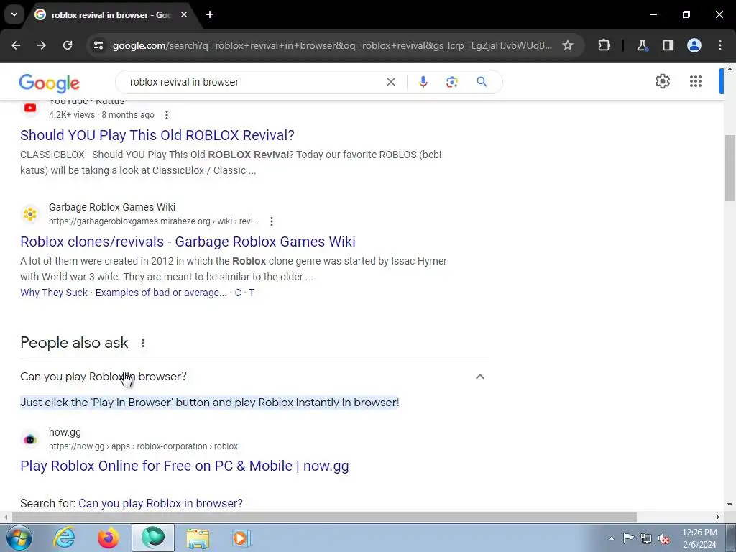Open the media player taskbar icon
This screenshot has height=552, width=736.
click(241, 538)
